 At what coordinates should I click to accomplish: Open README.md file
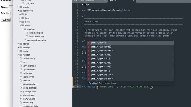29,99
